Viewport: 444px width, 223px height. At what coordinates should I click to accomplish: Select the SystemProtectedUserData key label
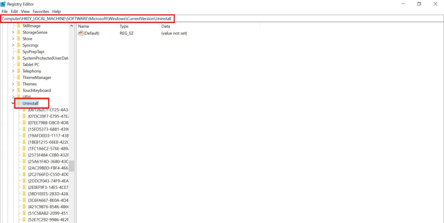point(45,58)
